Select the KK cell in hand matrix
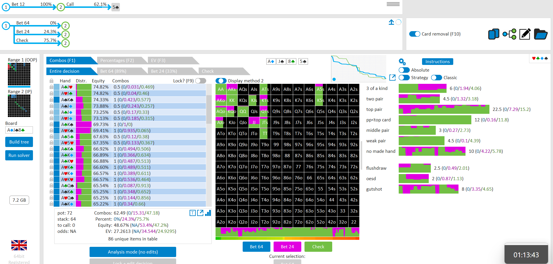This screenshot has width=553, height=264. click(x=232, y=100)
